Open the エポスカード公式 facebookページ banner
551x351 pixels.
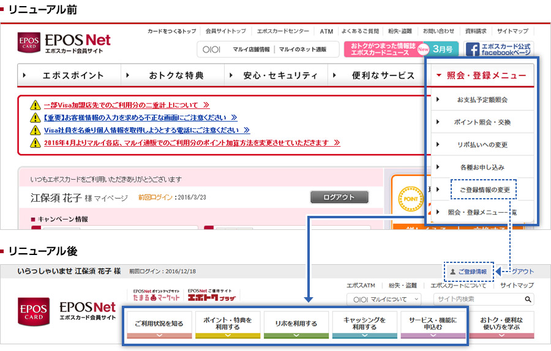tap(498, 49)
